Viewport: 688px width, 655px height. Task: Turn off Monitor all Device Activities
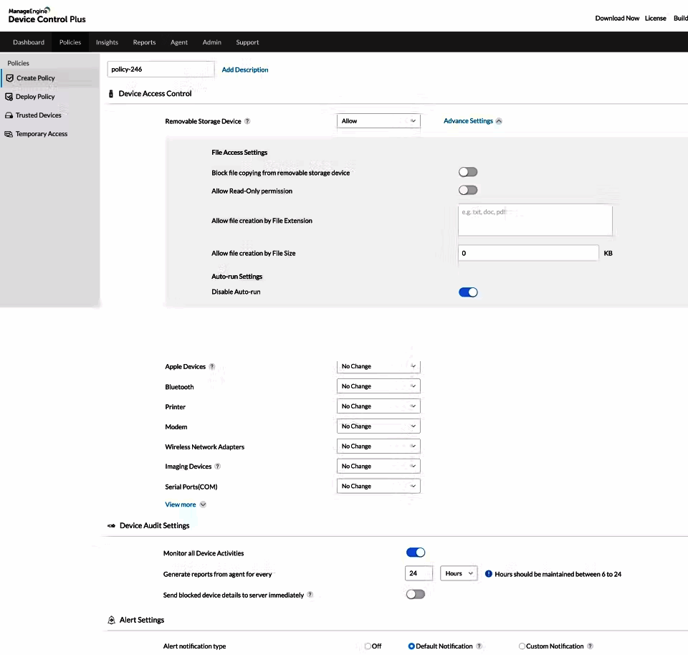click(x=416, y=552)
